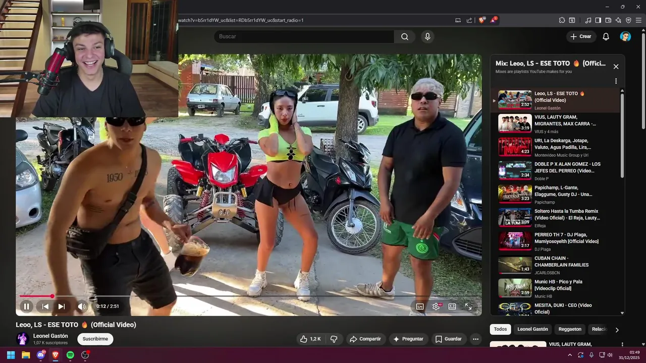
Task: Open YouTube notifications bell
Action: coord(606,36)
